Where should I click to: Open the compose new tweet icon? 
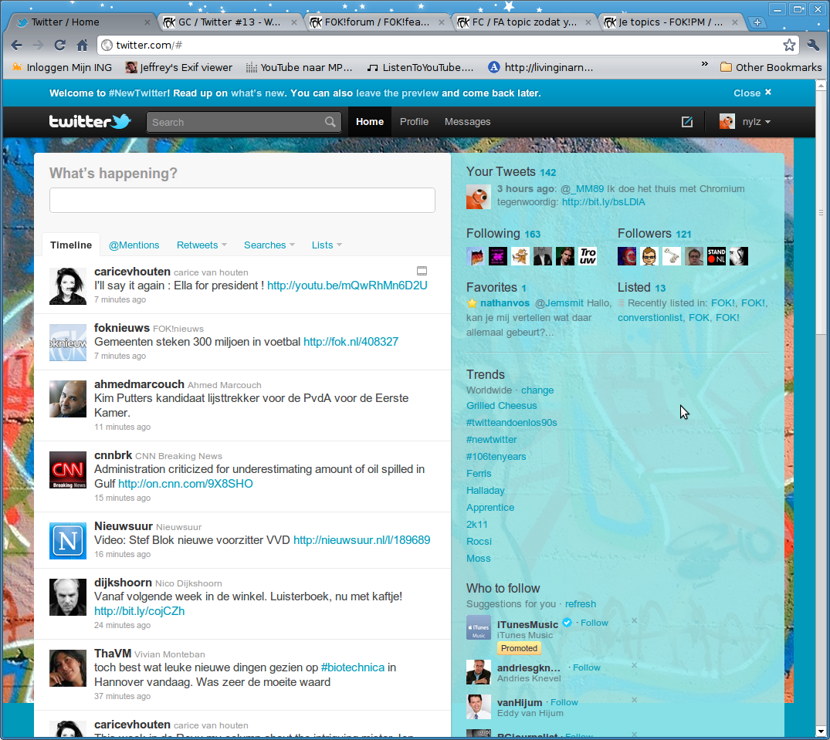coord(686,122)
